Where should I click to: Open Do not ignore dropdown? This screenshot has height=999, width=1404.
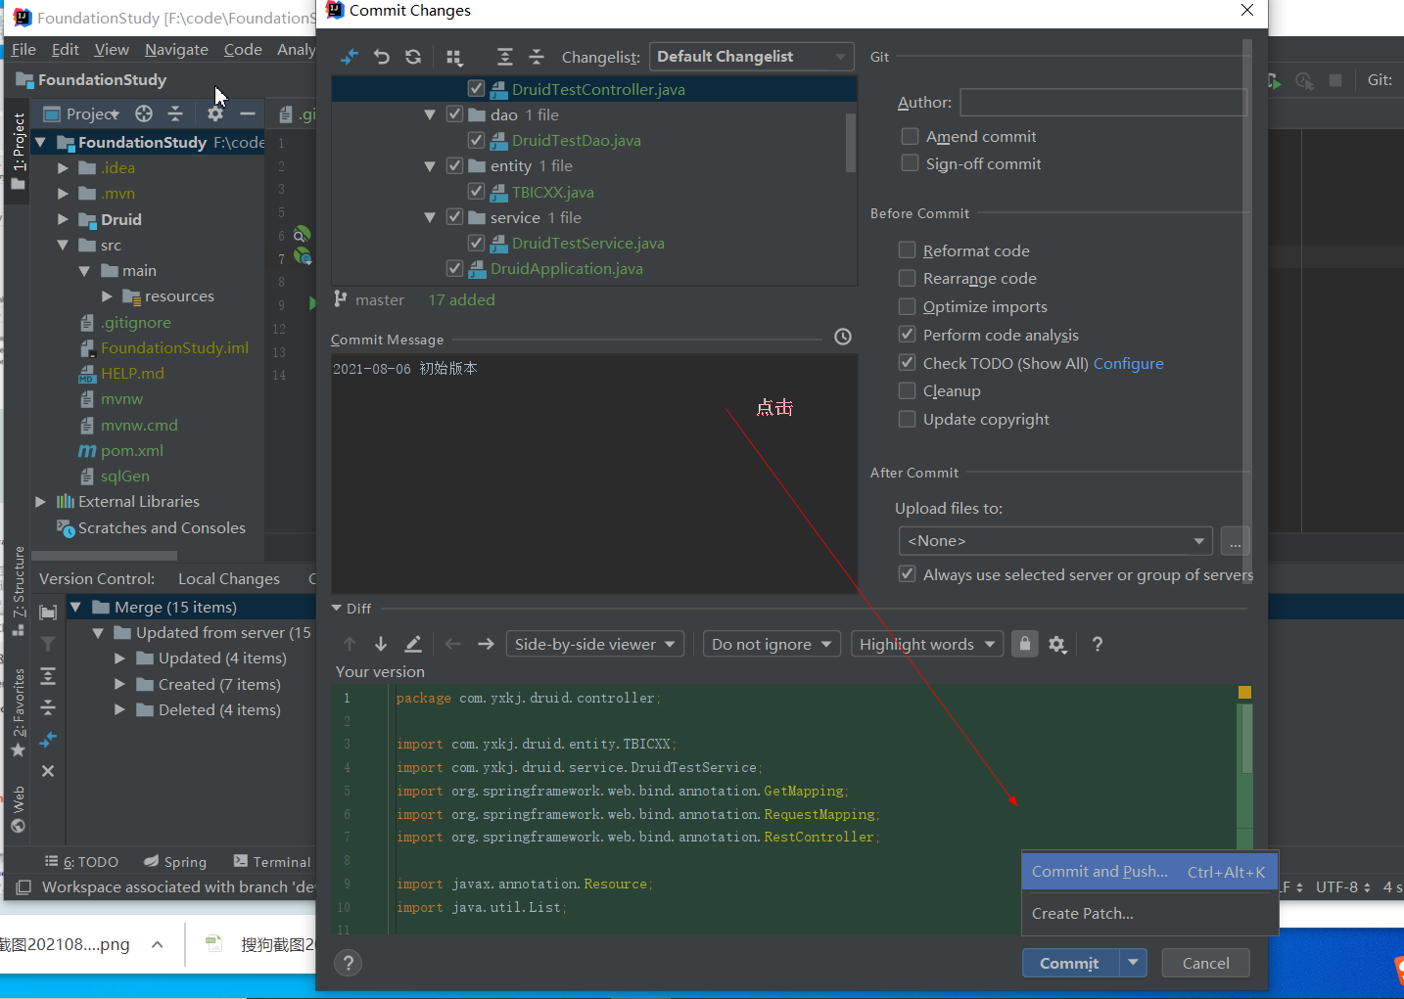[772, 644]
